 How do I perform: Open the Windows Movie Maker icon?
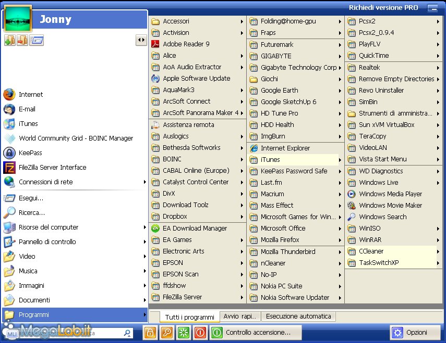tap(352, 206)
